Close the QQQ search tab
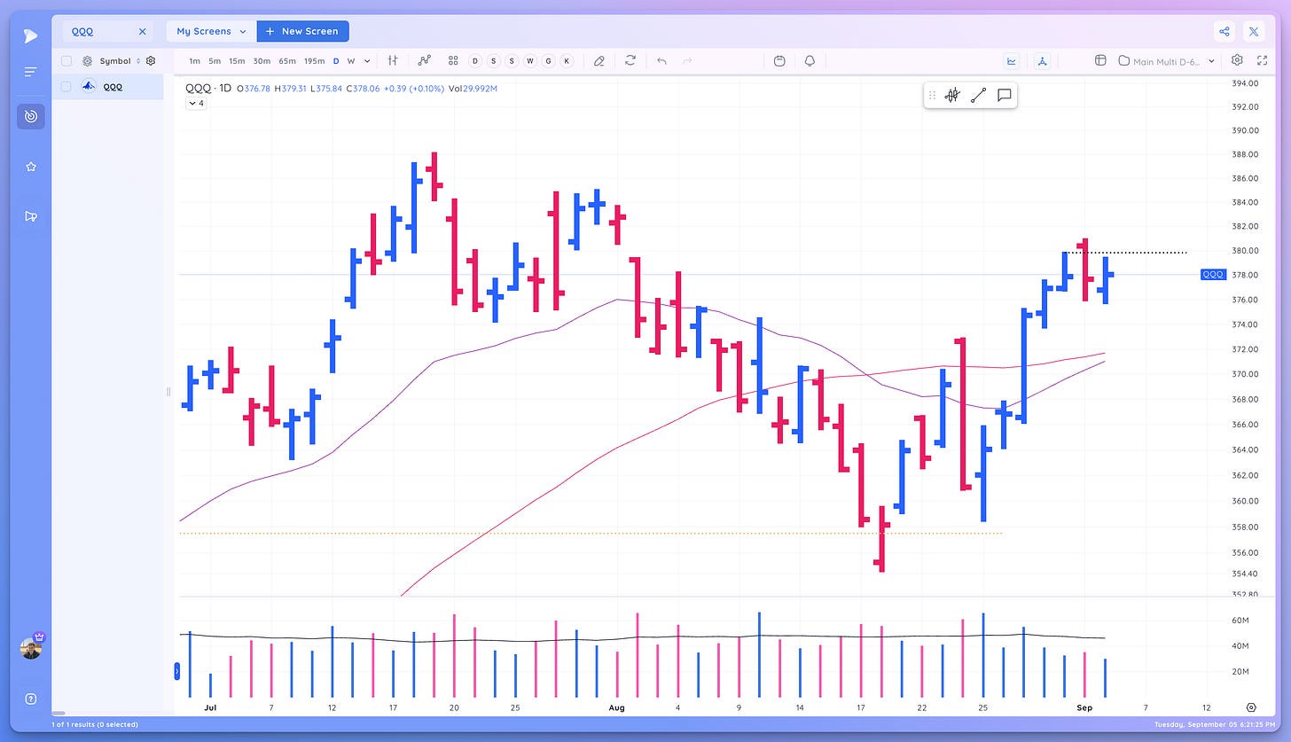Screen dimensions: 1291x742 coord(142,31)
